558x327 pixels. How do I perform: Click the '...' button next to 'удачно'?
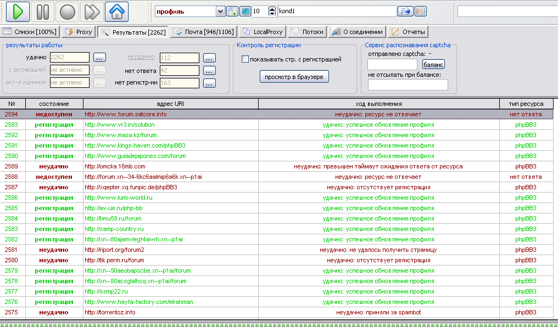click(99, 58)
